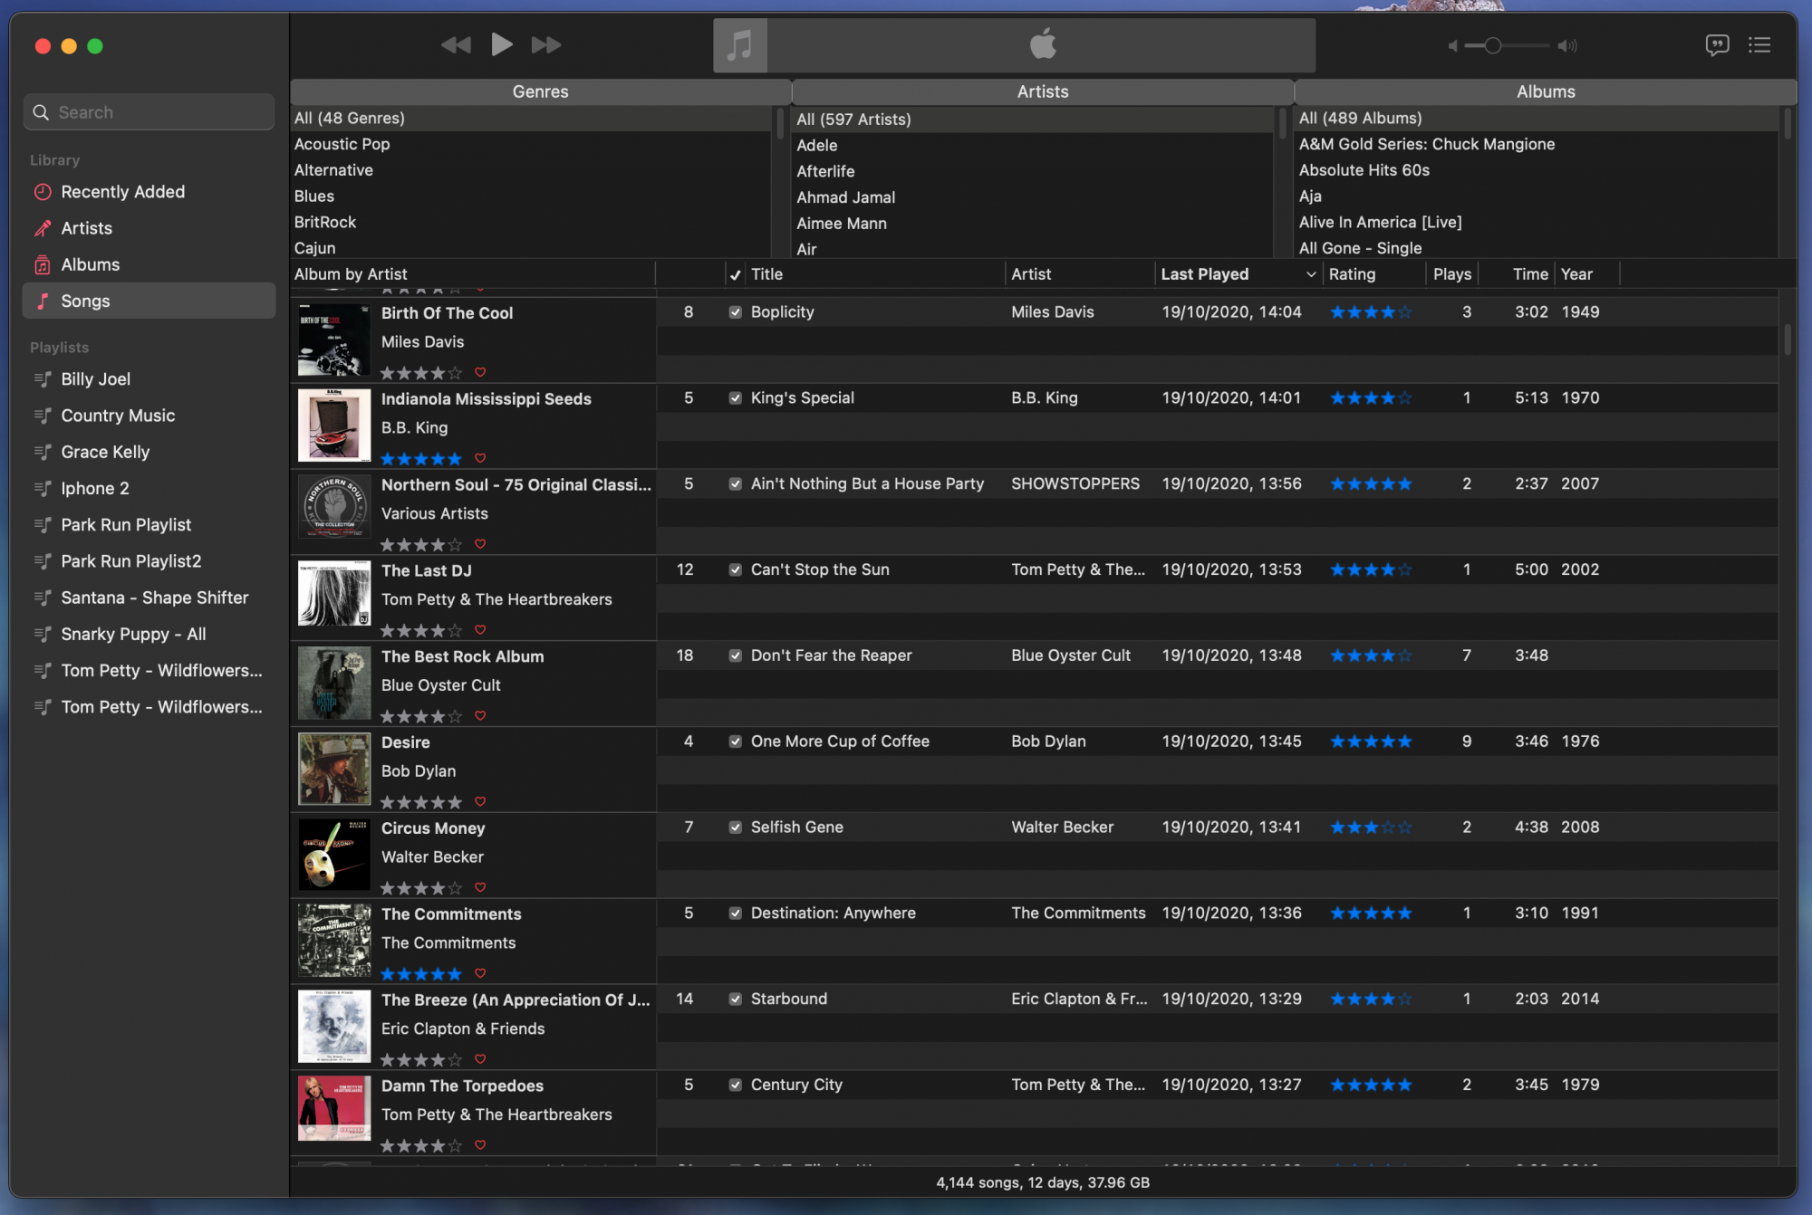Mute via the low volume speaker icon
This screenshot has width=1812, height=1215.
click(x=1452, y=45)
